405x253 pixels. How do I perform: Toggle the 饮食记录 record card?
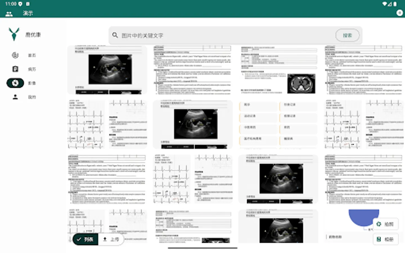[298, 106]
